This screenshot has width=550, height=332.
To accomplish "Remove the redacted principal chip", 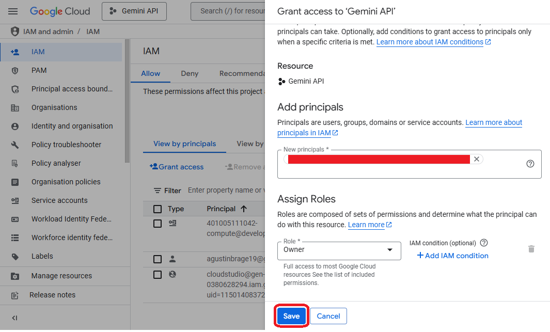I will coord(477,159).
